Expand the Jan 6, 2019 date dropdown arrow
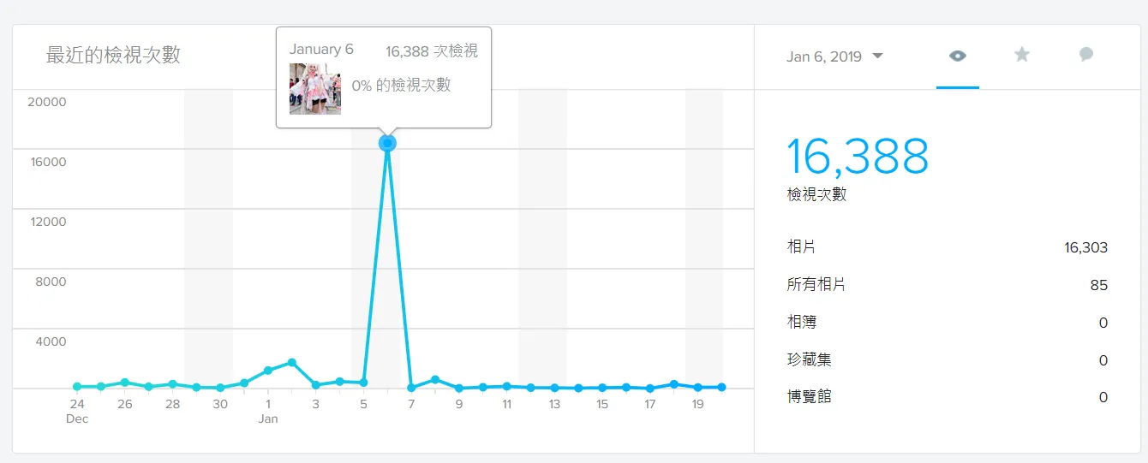This screenshot has width=1148, height=463. click(877, 56)
